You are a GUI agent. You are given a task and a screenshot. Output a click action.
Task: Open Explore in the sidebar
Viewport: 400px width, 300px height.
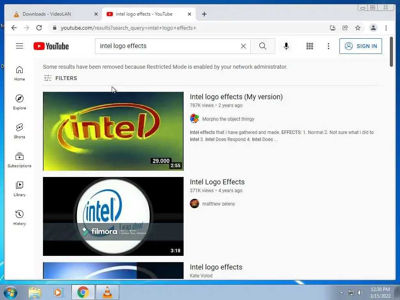[20, 102]
